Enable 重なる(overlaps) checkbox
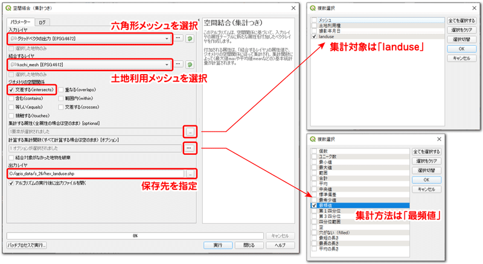 (61, 90)
